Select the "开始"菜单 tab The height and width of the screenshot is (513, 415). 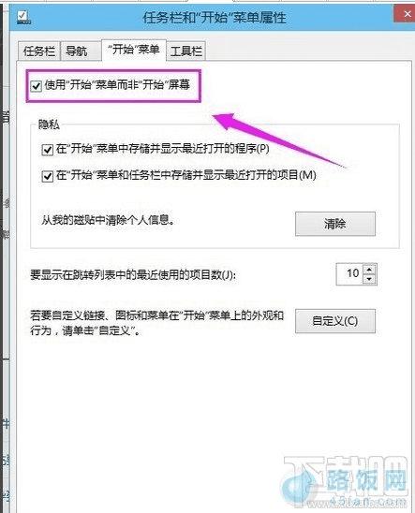point(134,50)
